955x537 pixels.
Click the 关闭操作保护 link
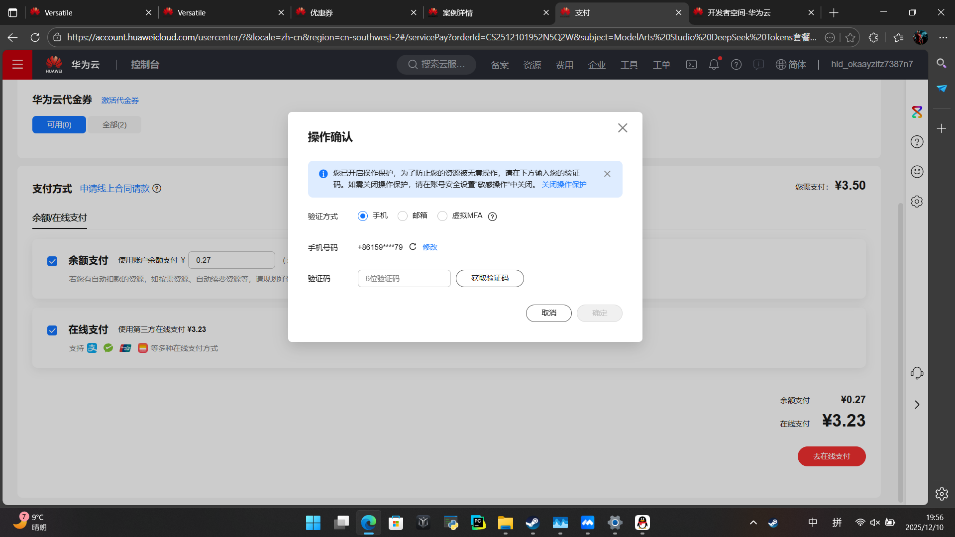tap(564, 185)
